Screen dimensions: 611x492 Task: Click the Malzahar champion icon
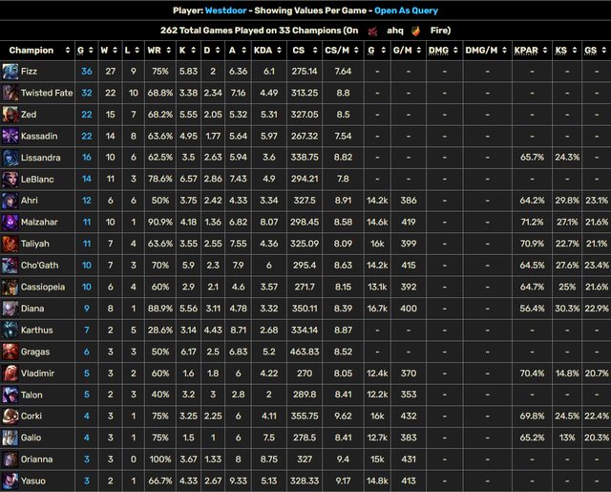pos(10,221)
